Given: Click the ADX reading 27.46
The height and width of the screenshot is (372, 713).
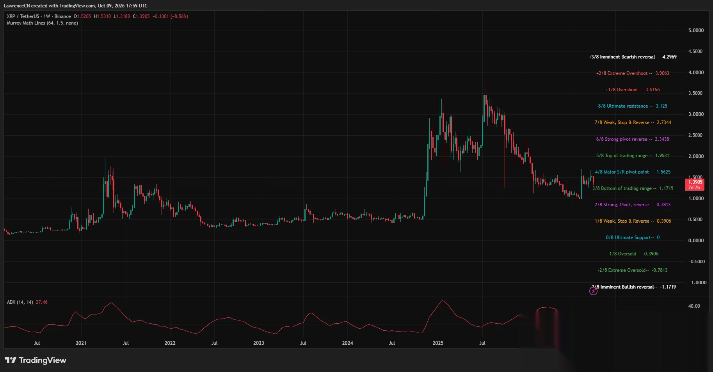Looking at the screenshot, I should [41, 302].
